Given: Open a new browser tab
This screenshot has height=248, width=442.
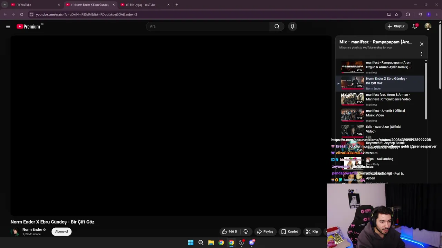Looking at the screenshot, I should 177,5.
